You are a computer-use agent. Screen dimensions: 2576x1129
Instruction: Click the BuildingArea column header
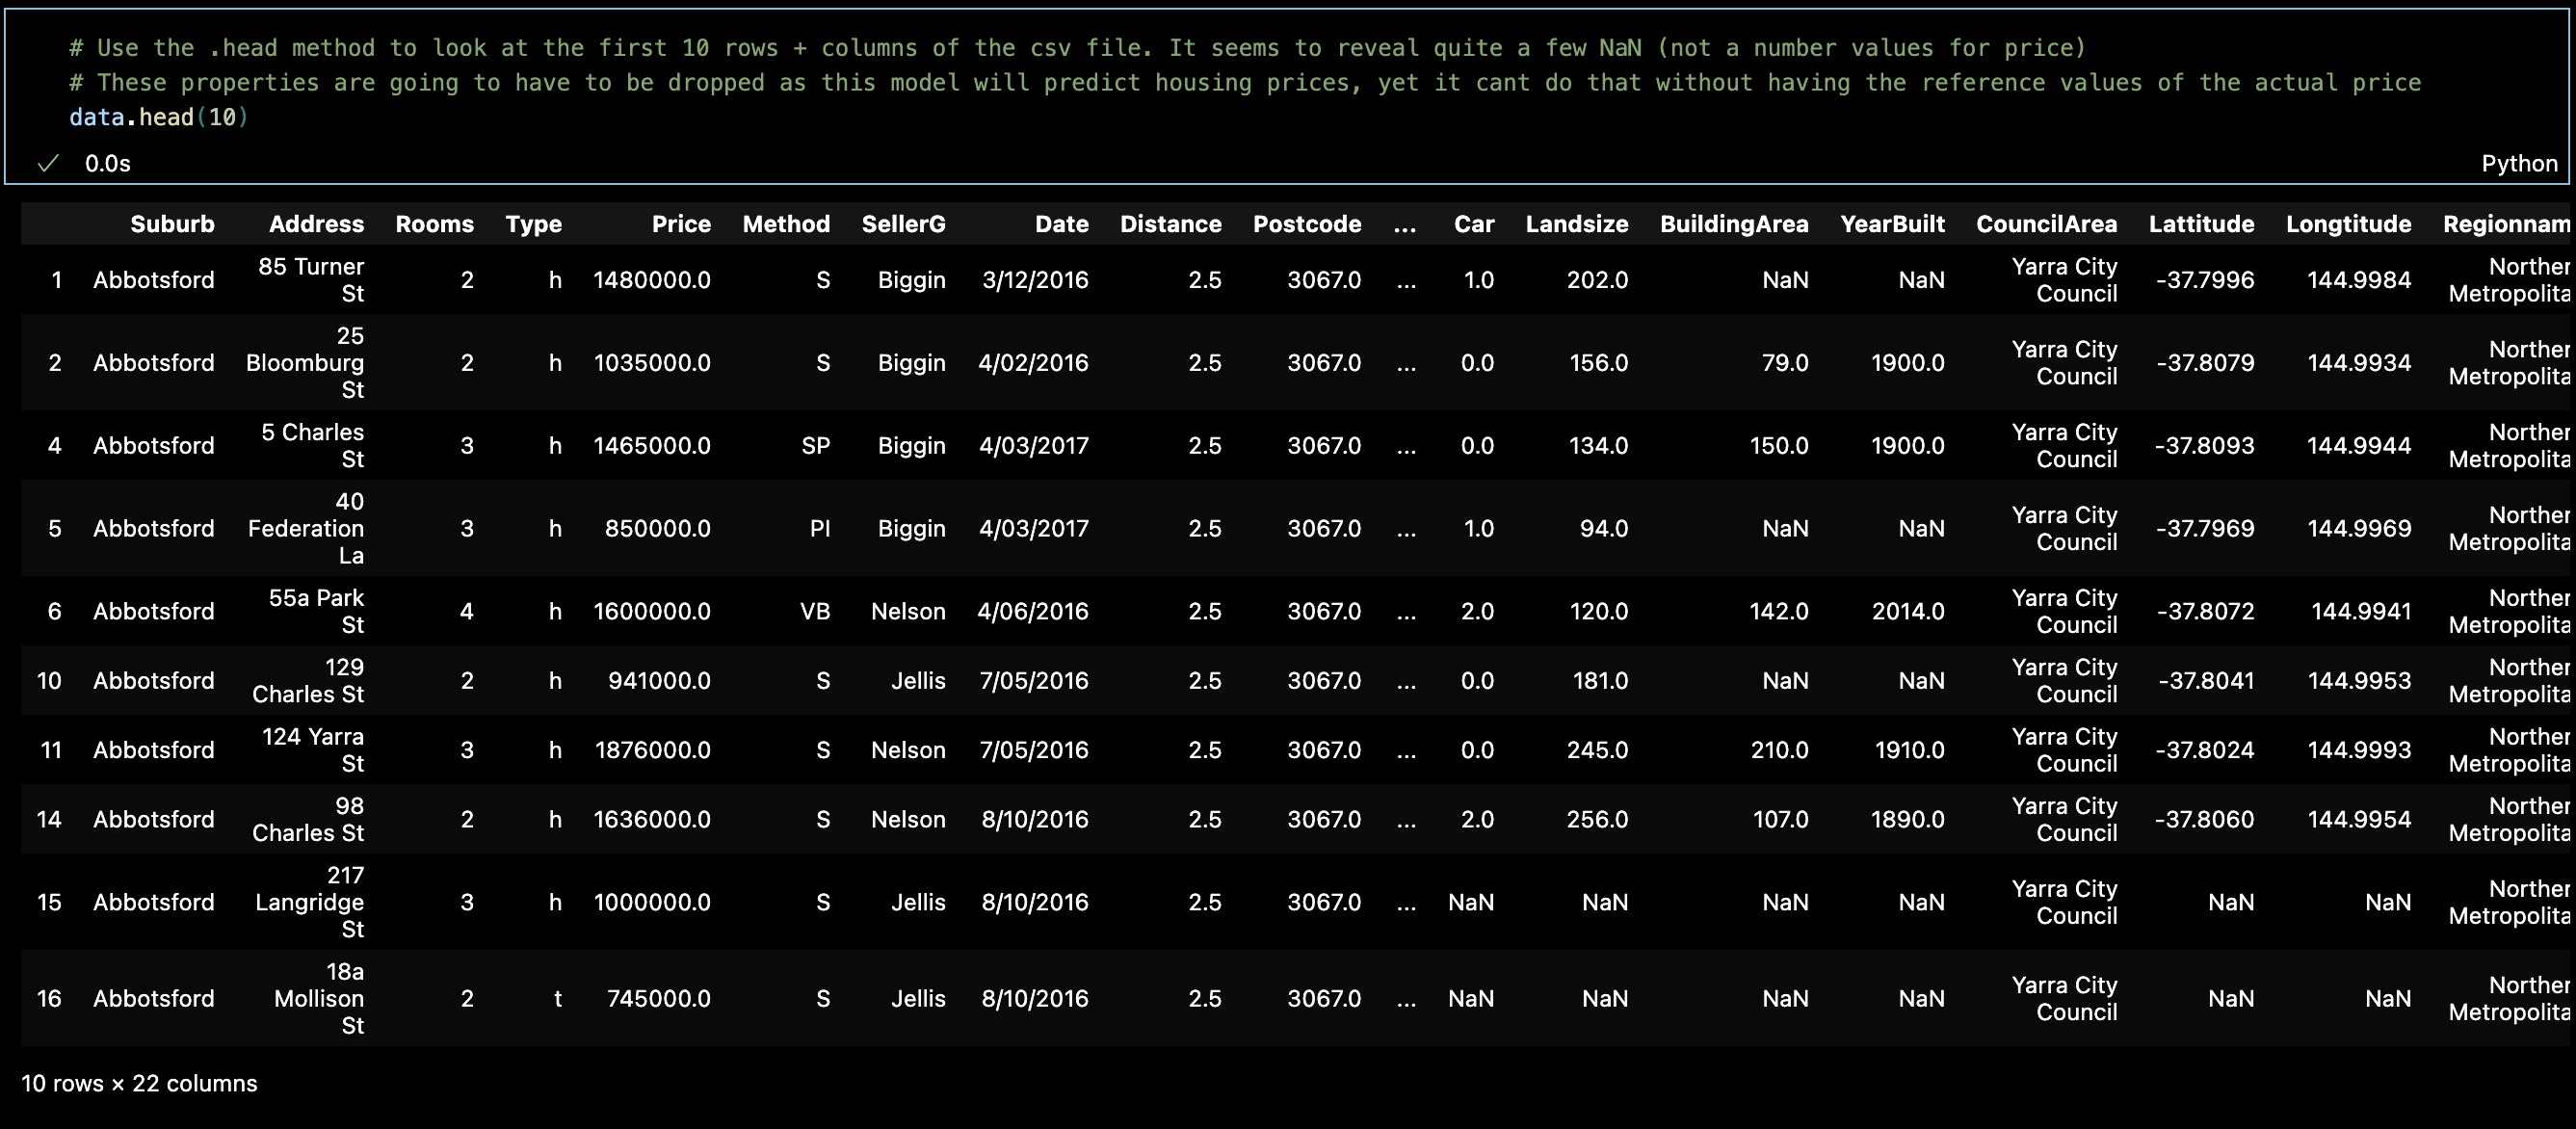click(x=1733, y=224)
